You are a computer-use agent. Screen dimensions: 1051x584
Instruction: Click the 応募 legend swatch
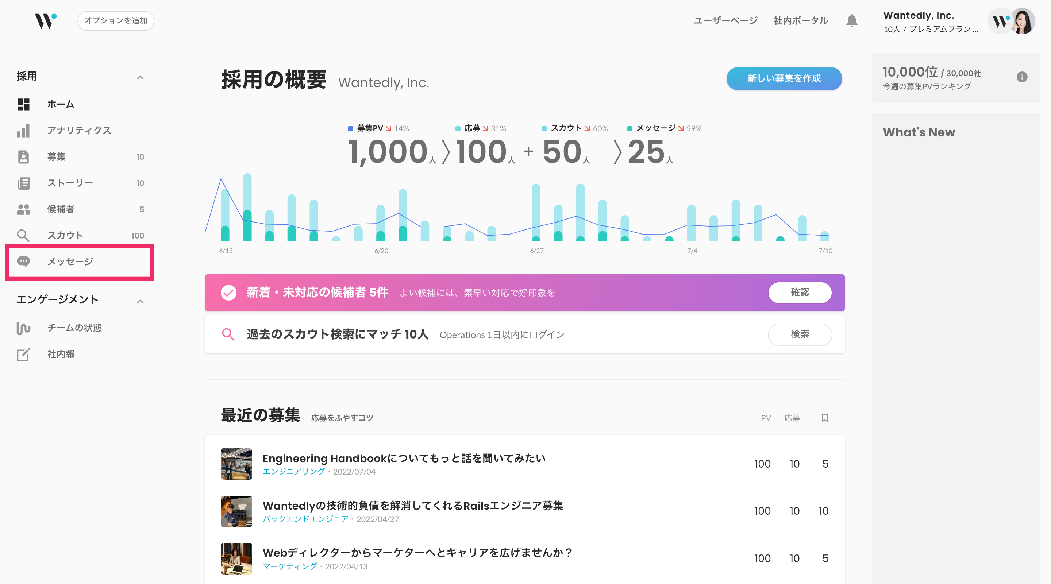pyautogui.click(x=458, y=128)
